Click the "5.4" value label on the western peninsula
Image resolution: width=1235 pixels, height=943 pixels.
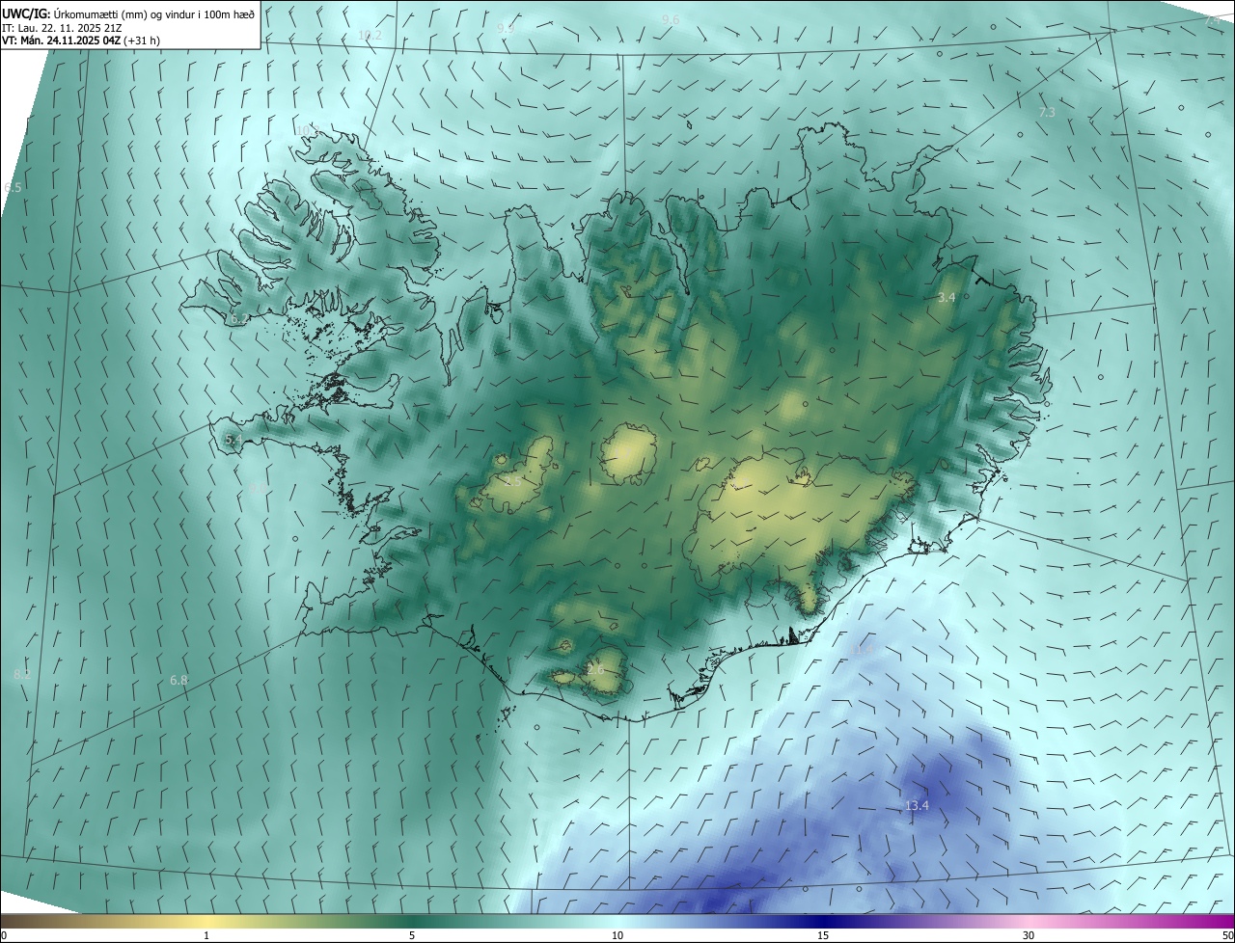(x=233, y=439)
